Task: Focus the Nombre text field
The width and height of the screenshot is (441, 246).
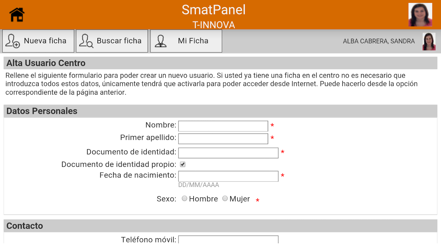Action: point(223,126)
